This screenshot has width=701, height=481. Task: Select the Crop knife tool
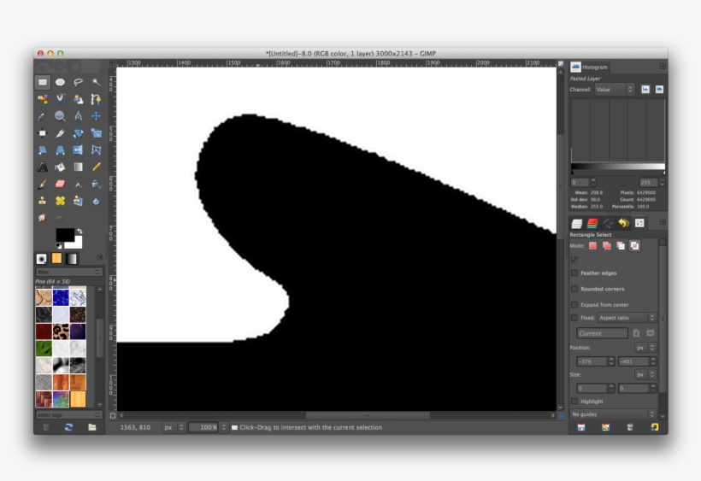tap(60, 133)
